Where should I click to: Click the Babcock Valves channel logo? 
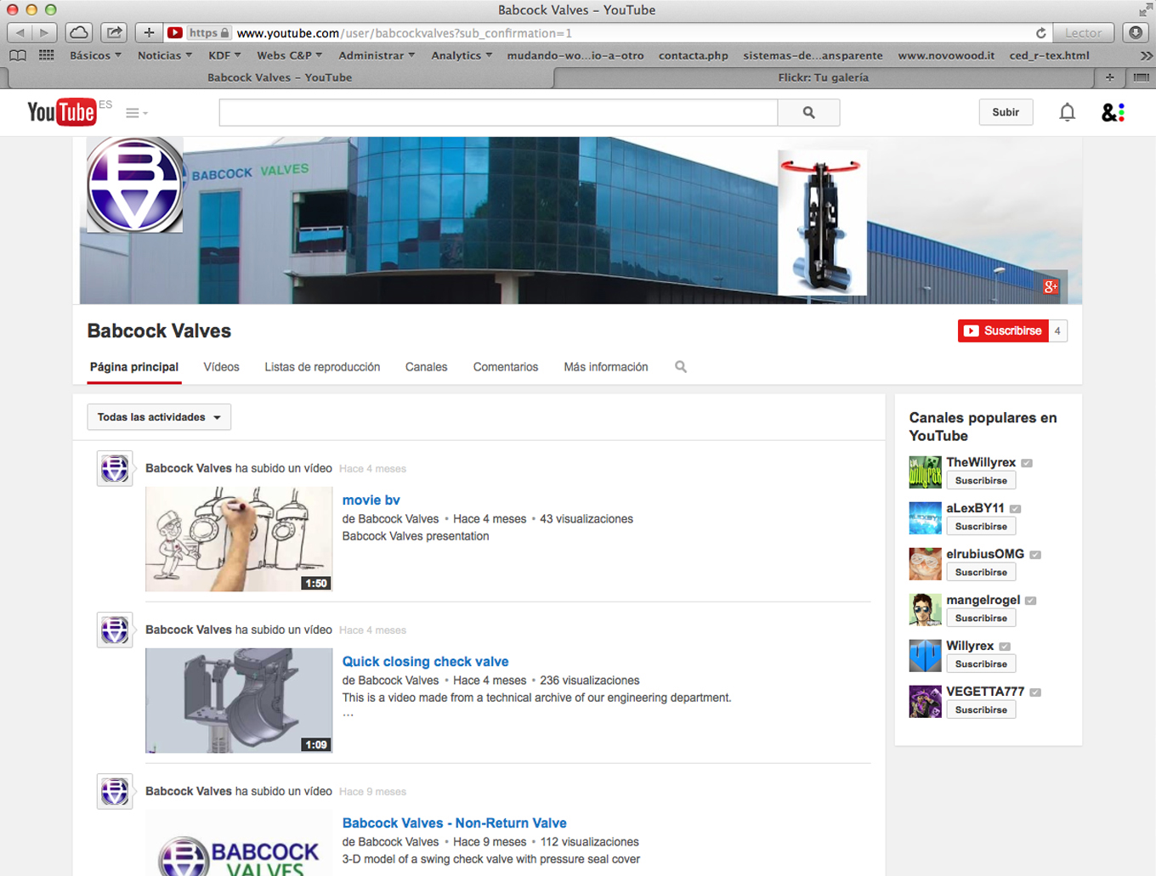coord(134,184)
